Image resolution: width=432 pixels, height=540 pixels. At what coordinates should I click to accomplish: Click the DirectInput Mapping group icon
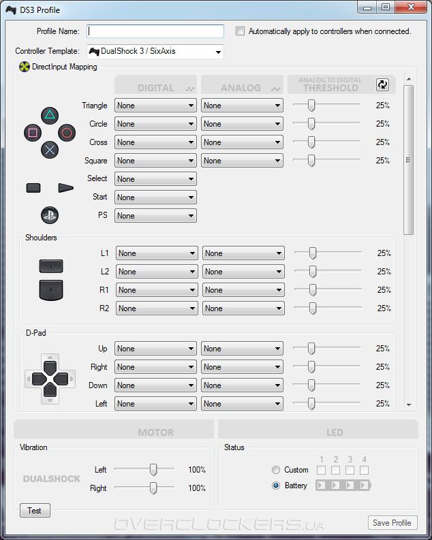pyautogui.click(x=25, y=67)
